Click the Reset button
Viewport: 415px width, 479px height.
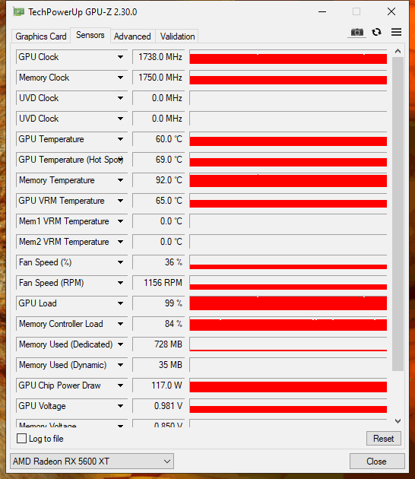(x=384, y=439)
